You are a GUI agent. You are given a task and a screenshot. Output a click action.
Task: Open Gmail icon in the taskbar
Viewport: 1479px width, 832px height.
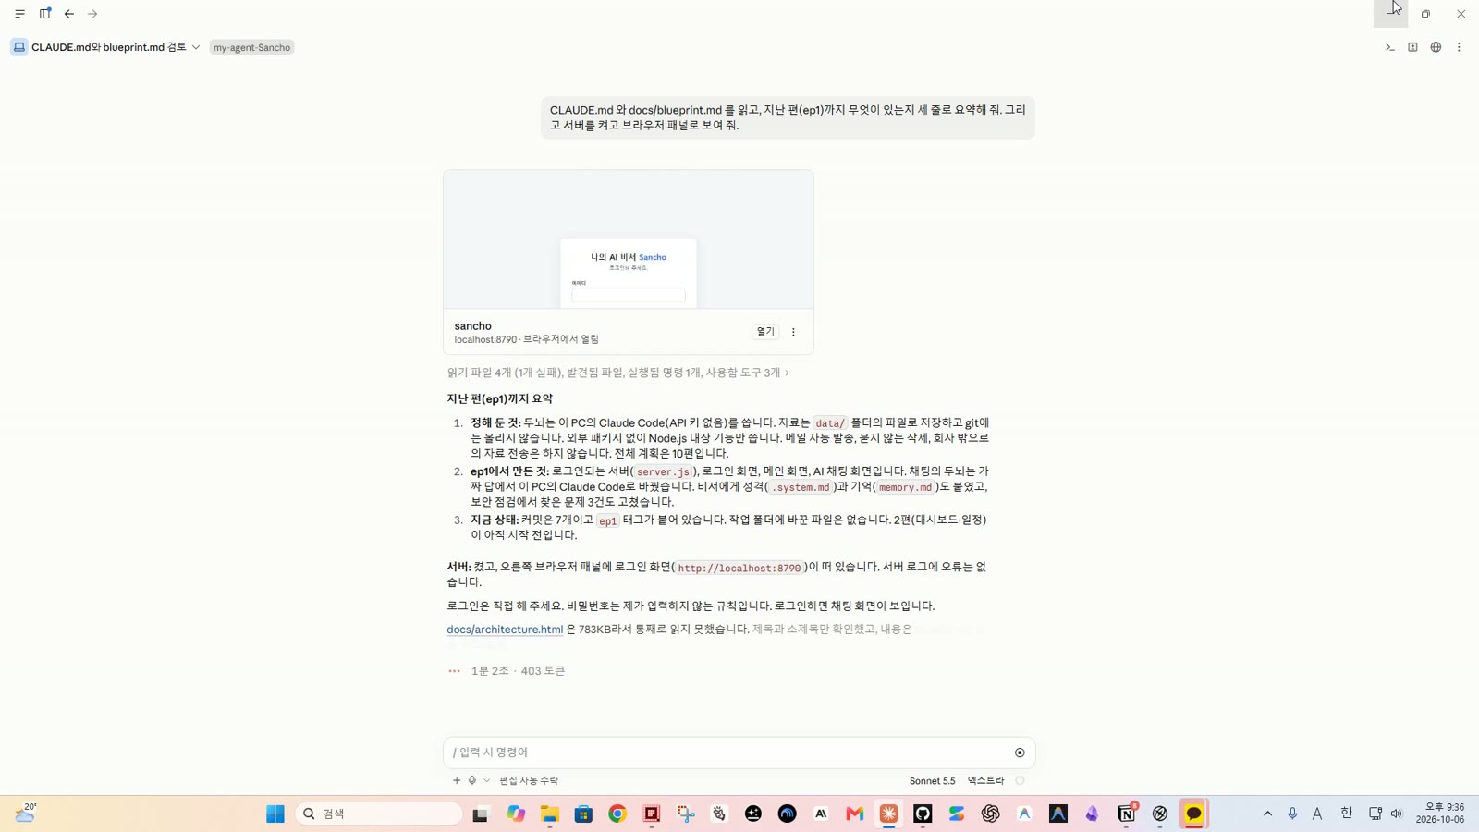tap(855, 814)
